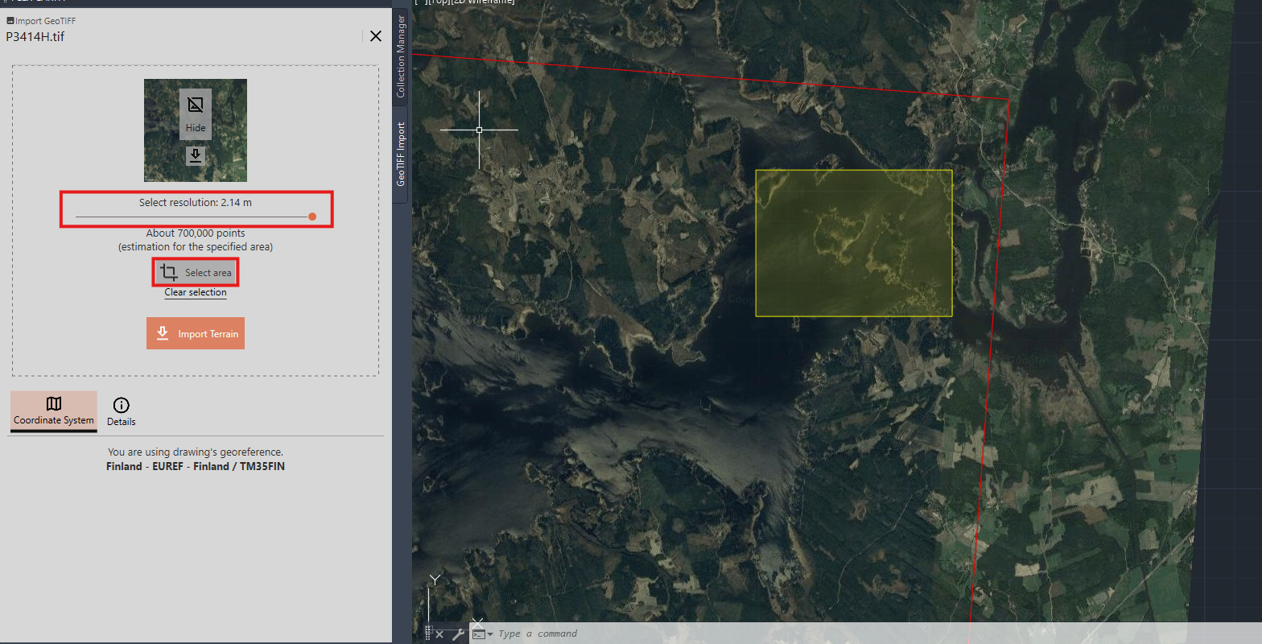Close the P3414H.tif import panel

click(376, 36)
